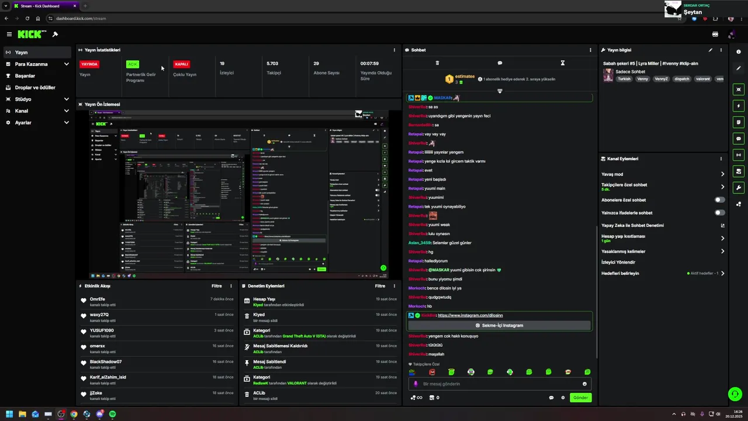Click the hourglass icon in the chat header row
Image resolution: width=748 pixels, height=421 pixels.
[x=563, y=63]
